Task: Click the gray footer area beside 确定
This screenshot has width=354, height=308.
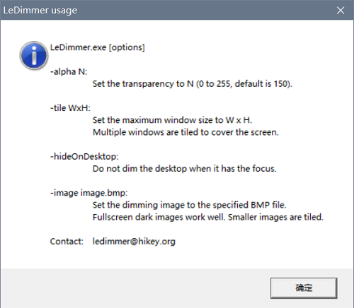Action: [x=135, y=288]
